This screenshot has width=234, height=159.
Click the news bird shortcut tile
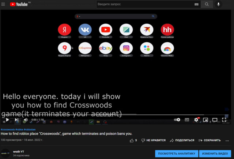tap(147, 31)
